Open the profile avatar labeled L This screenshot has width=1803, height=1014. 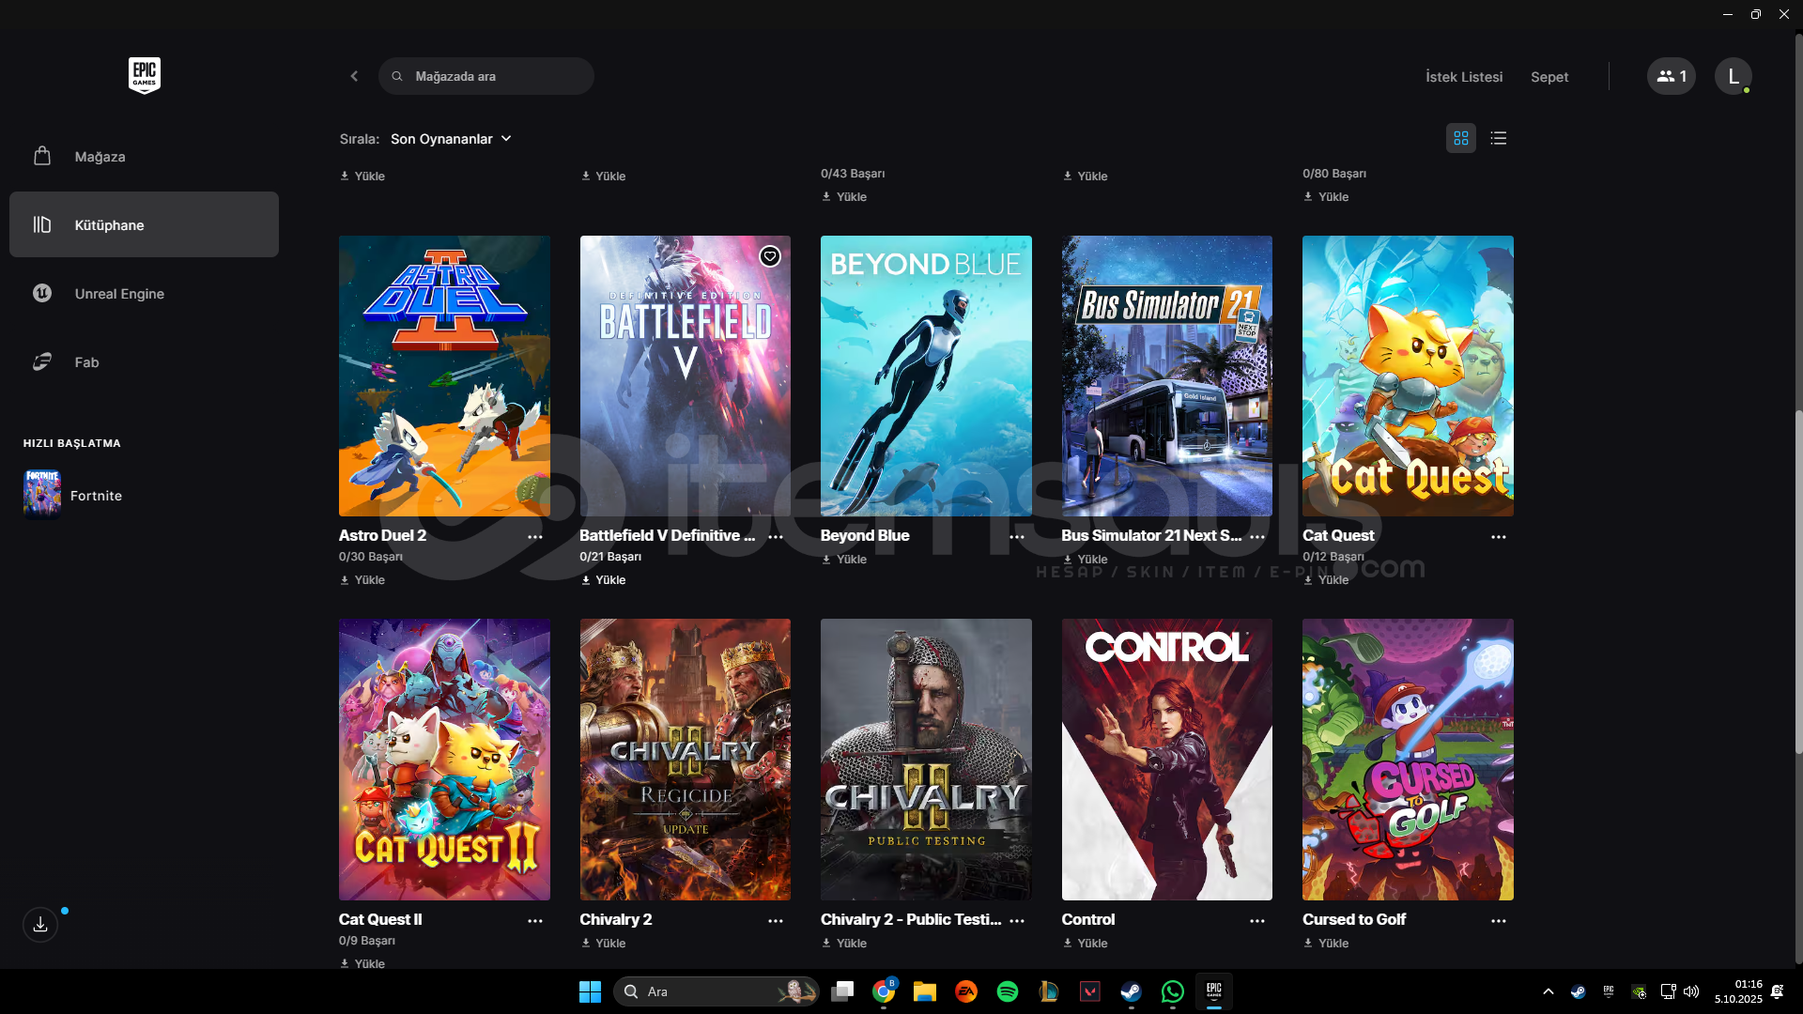1733,76
